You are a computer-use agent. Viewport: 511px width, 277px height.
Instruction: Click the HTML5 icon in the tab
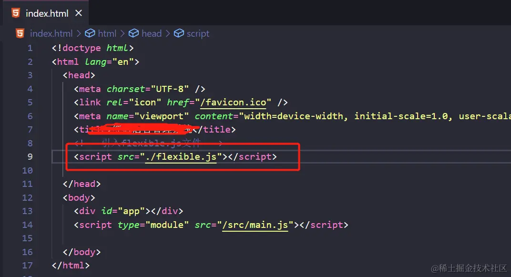[x=15, y=13]
